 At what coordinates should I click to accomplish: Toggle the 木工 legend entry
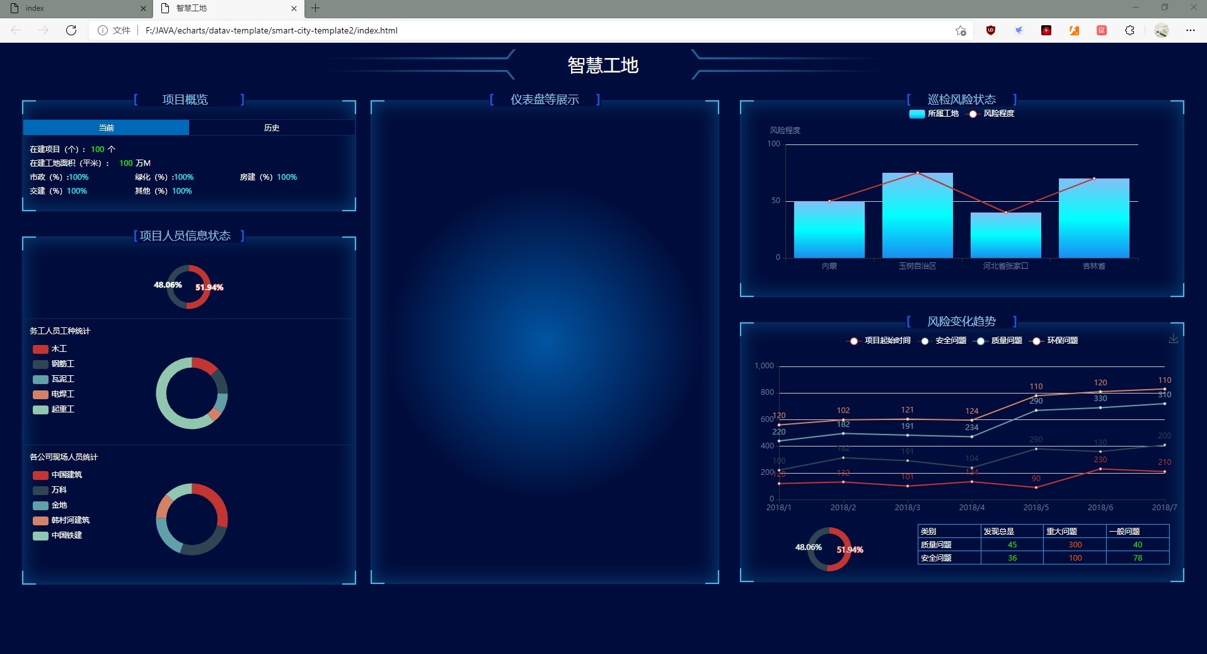click(50, 349)
